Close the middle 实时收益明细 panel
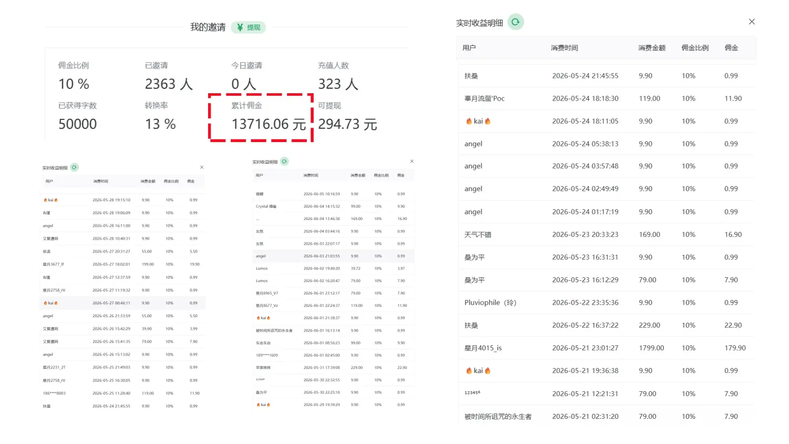 412,161
